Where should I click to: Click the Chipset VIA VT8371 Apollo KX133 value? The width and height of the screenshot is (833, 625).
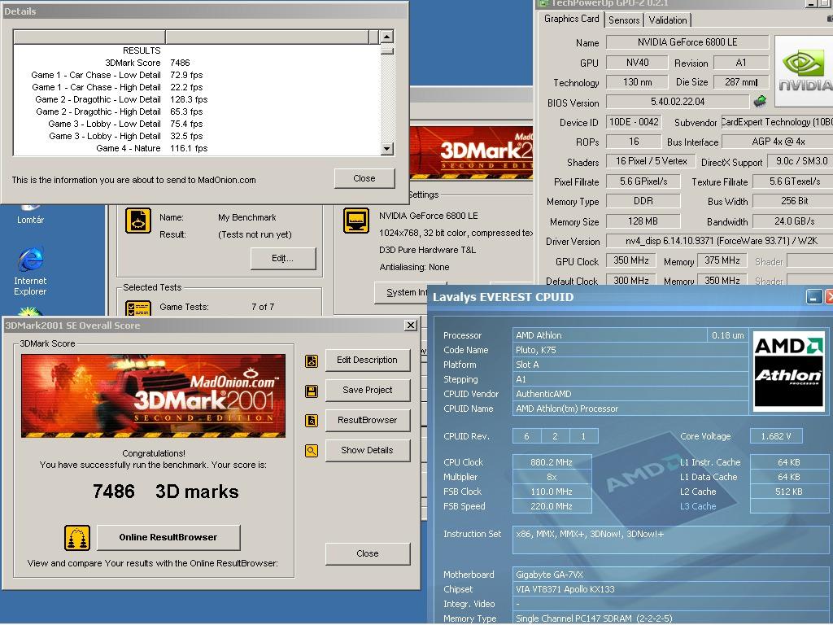tap(672, 589)
